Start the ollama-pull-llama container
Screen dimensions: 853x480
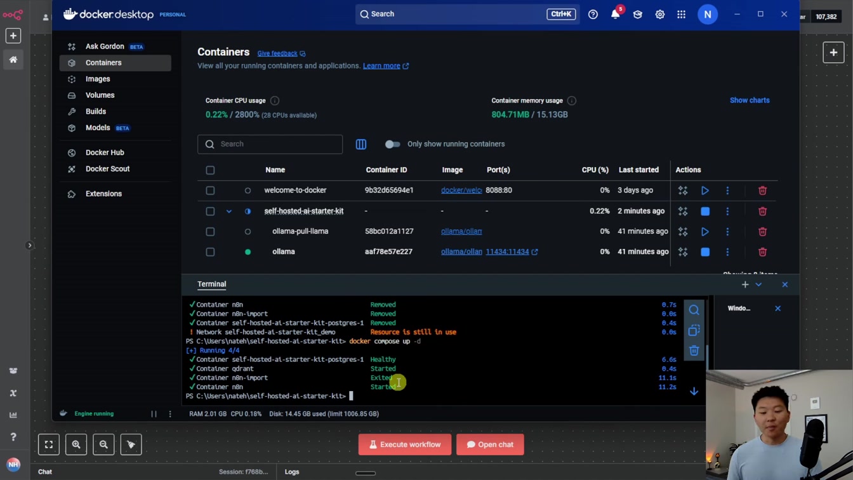tap(705, 232)
